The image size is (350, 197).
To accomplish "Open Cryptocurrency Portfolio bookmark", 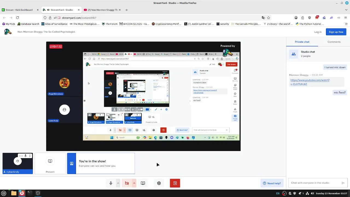I will (166, 24).
